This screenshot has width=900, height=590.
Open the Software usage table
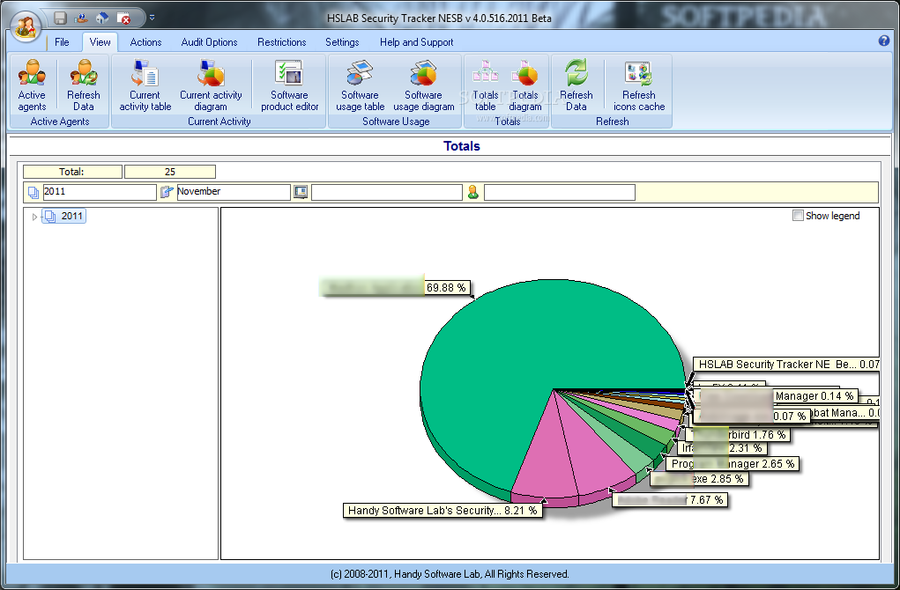[x=360, y=85]
